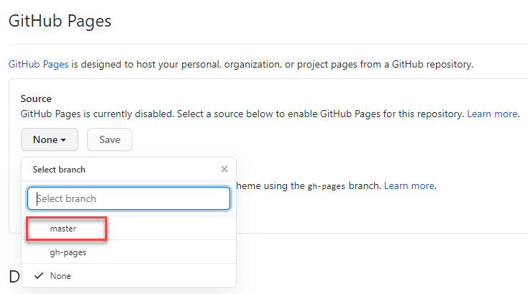Focus the Select branch filter field
This screenshot has width=528, height=294.
(129, 198)
